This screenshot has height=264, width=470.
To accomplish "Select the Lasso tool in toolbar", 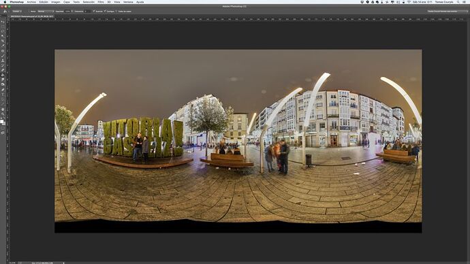I will coord(3,31).
